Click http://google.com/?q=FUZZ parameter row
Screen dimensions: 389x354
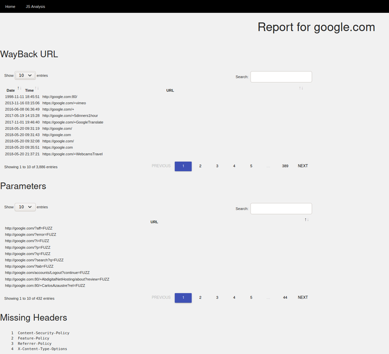(x=27, y=254)
